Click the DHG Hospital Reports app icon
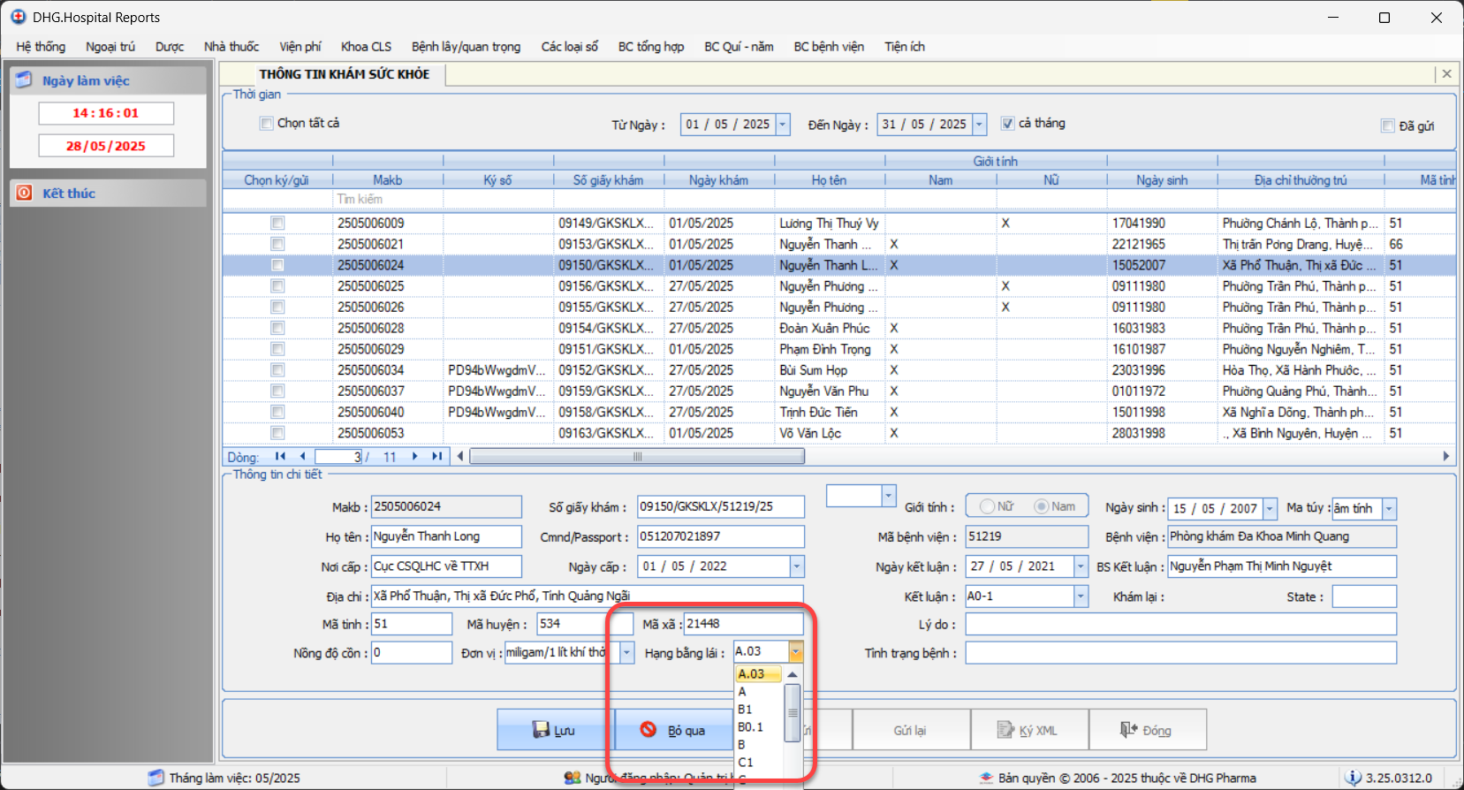 tap(18, 17)
